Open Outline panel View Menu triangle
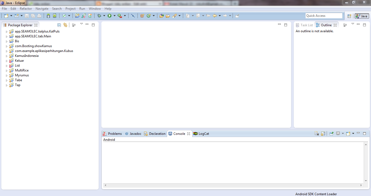 353,24
